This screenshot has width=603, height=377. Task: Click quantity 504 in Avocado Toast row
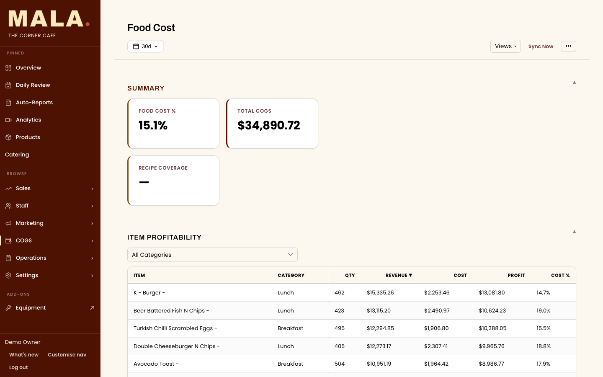pyautogui.click(x=340, y=364)
